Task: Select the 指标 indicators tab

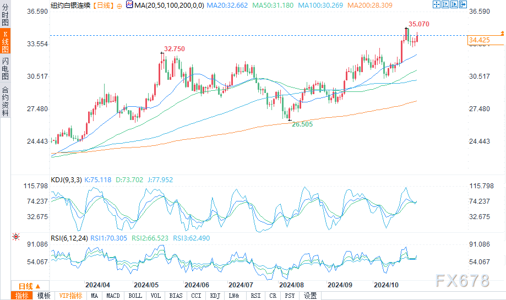Action: pos(22,296)
